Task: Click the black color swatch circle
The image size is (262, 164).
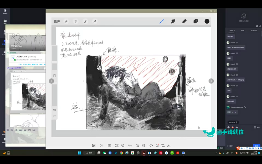Action: pyautogui.click(x=207, y=21)
